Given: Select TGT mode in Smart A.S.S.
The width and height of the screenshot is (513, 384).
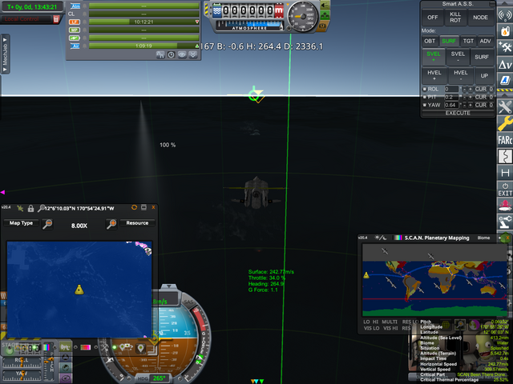Looking at the screenshot, I should [x=468, y=41].
